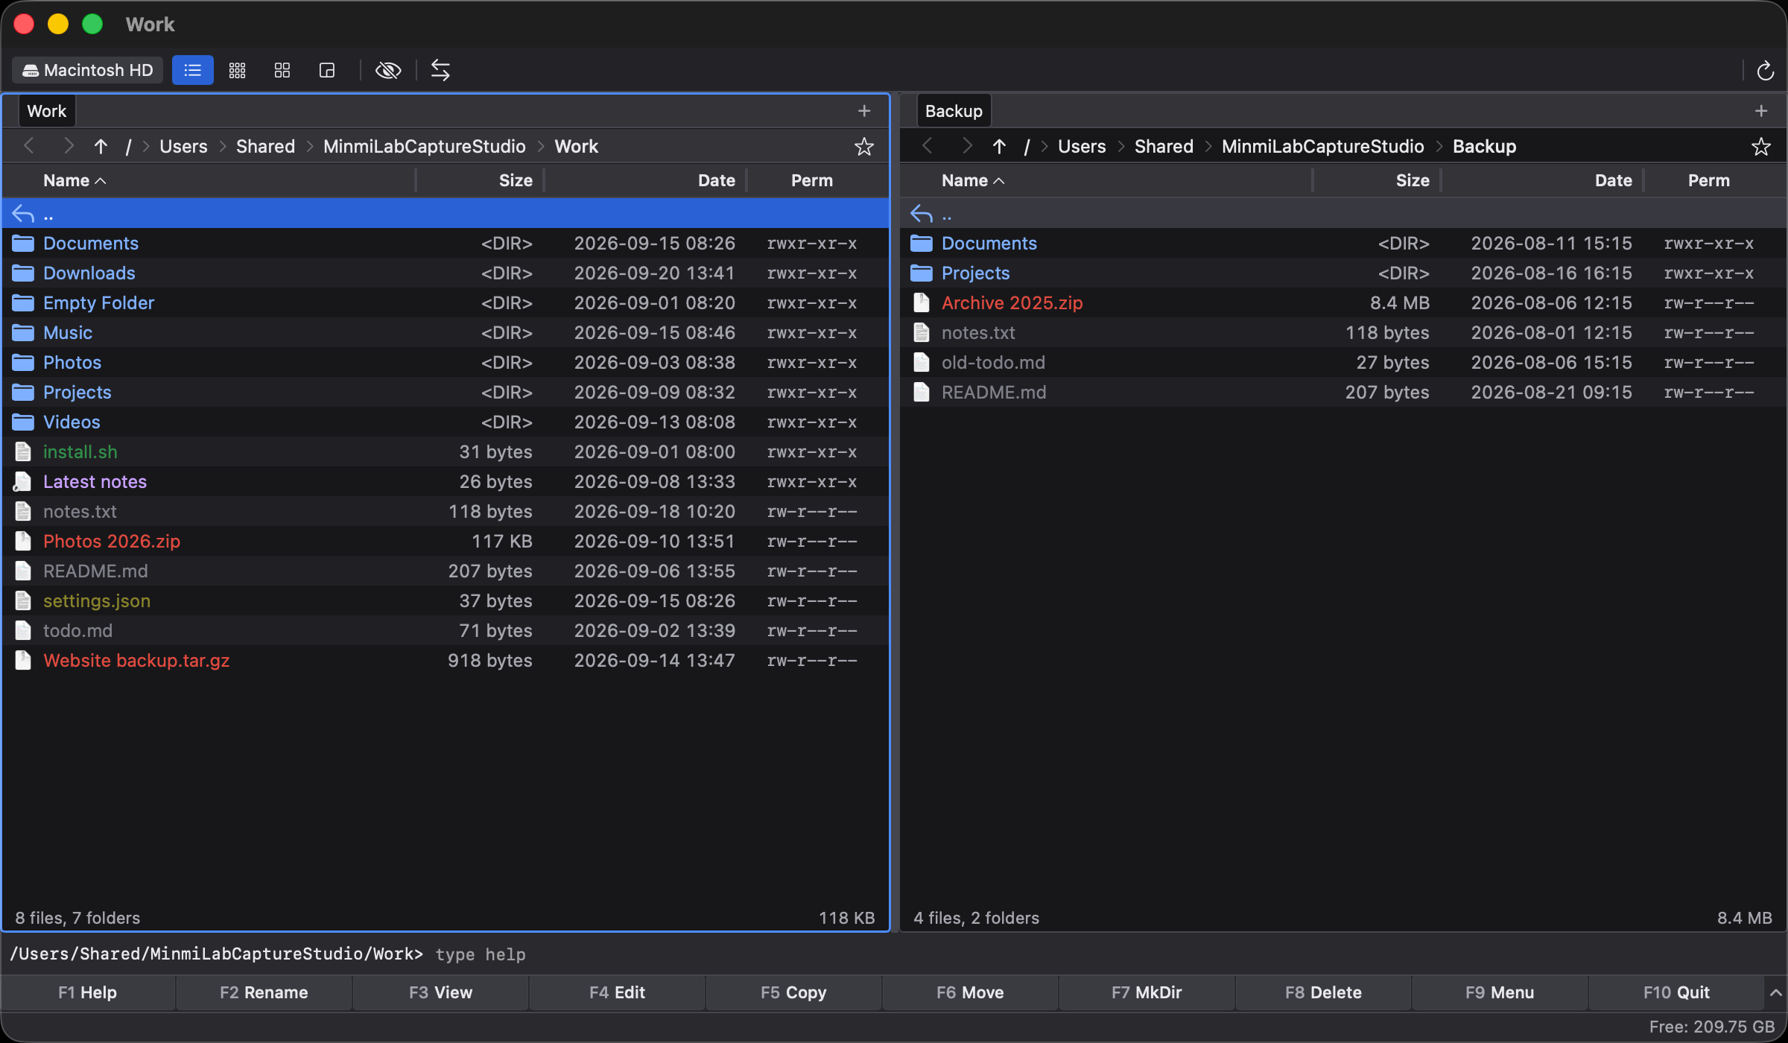Viewport: 1788px width, 1043px height.
Task: Open the preview pane view icon
Action: (326, 70)
